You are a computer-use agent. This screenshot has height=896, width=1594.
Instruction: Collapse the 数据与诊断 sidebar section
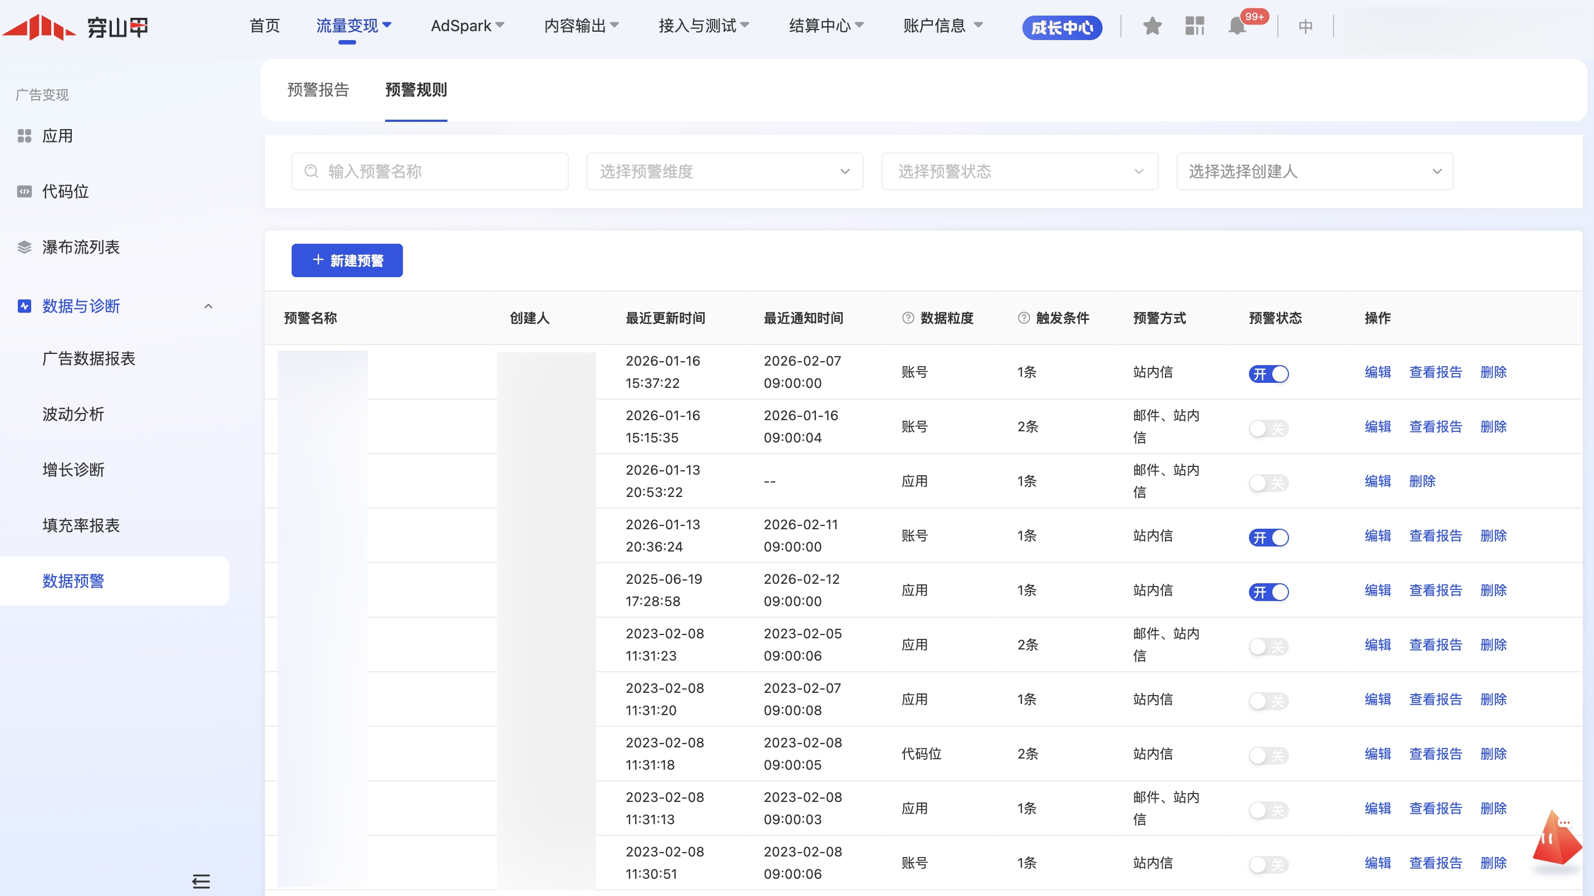click(209, 306)
